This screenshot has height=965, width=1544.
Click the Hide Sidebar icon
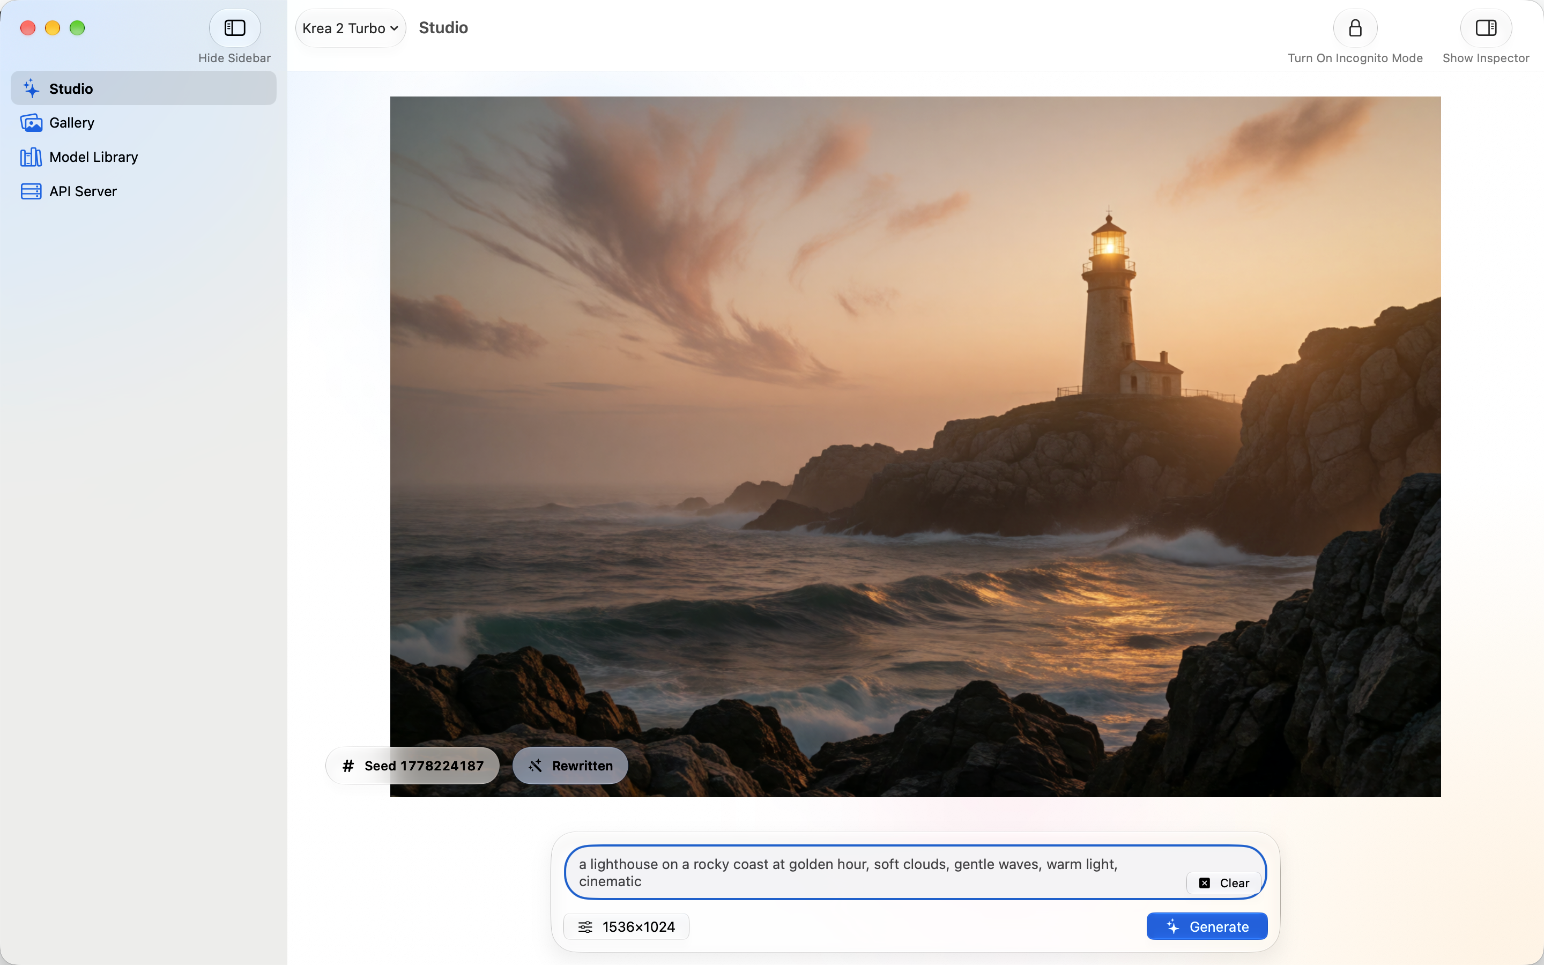[235, 28]
